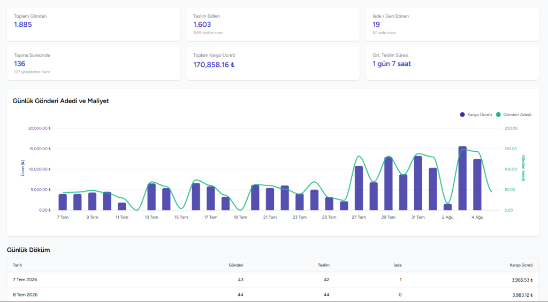Image resolution: width=548 pixels, height=302 pixels.
Task: Click the short bar above 2 Ağu
Action: pos(448,207)
